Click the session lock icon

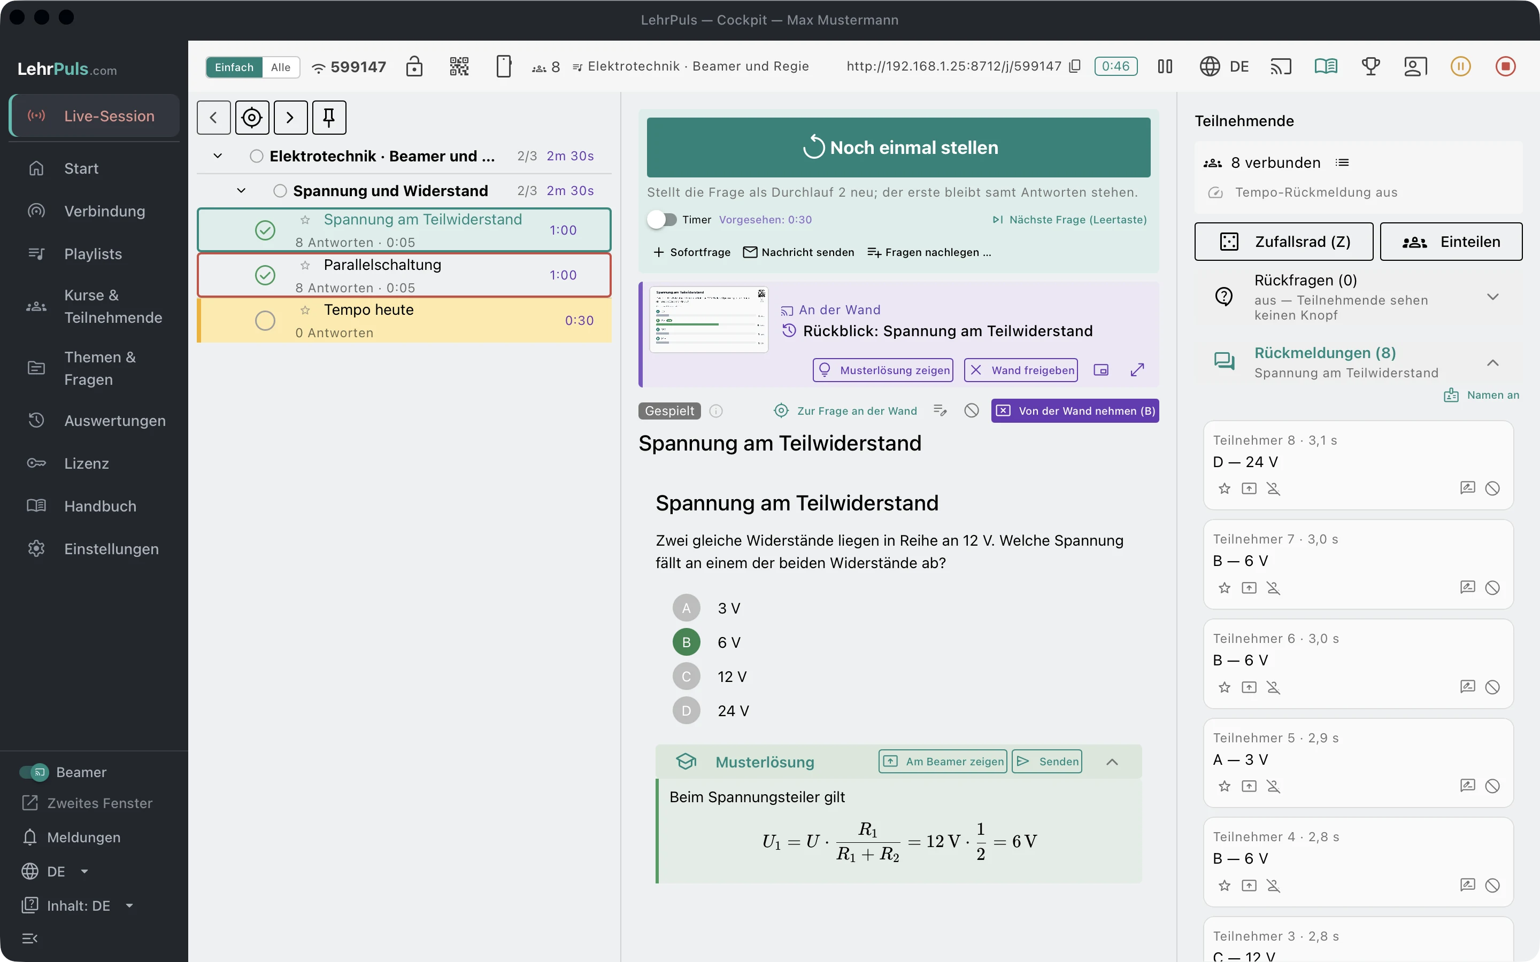coord(414,66)
